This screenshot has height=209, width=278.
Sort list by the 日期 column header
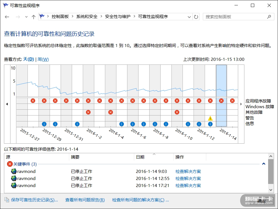(140, 157)
